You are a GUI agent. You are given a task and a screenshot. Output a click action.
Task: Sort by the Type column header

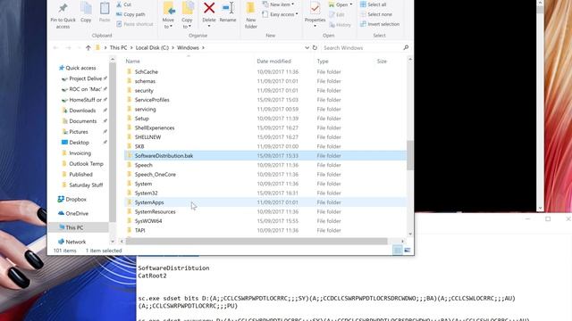323,62
